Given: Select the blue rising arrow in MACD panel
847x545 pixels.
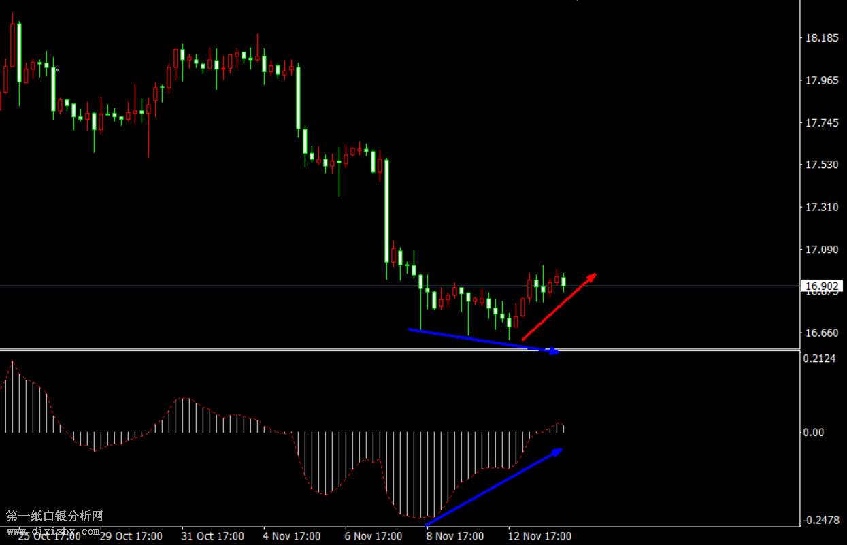Looking at the screenshot, I should click(493, 487).
